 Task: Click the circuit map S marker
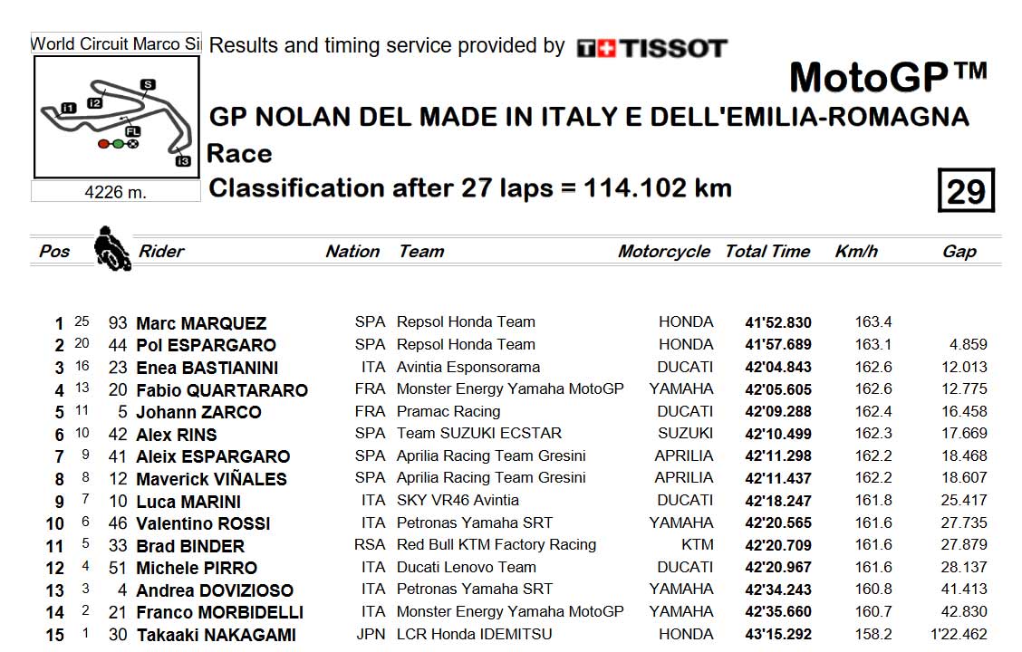pos(148,85)
